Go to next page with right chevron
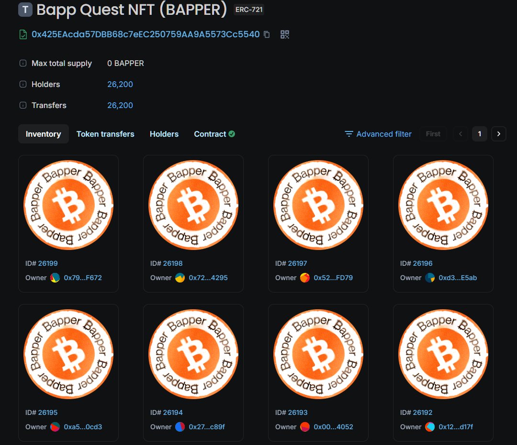The height and width of the screenshot is (445, 517). (x=498, y=134)
